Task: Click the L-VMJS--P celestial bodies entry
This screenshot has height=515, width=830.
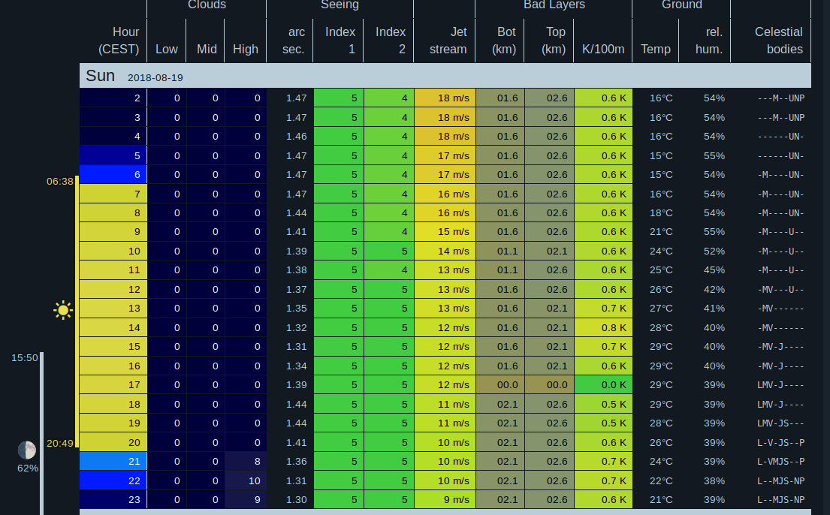Action: pos(780,461)
